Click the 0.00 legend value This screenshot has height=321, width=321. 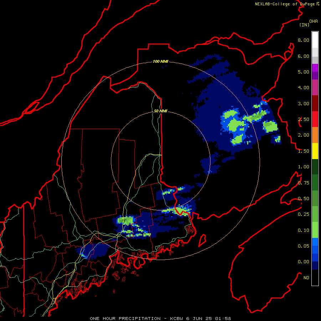click(x=304, y=262)
